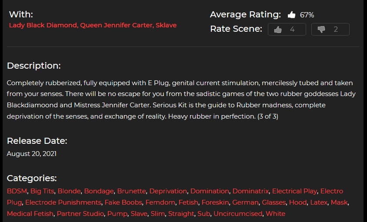Click the thumbs up rate button
The height and width of the screenshot is (222, 367).
click(x=287, y=29)
